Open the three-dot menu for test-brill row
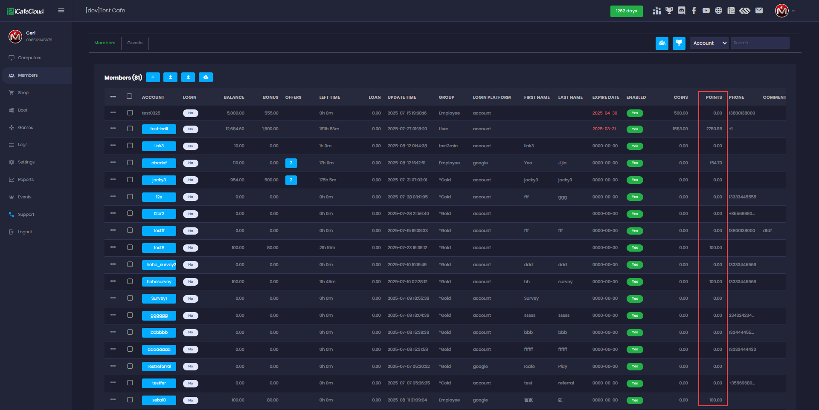819x410 pixels. click(x=113, y=129)
